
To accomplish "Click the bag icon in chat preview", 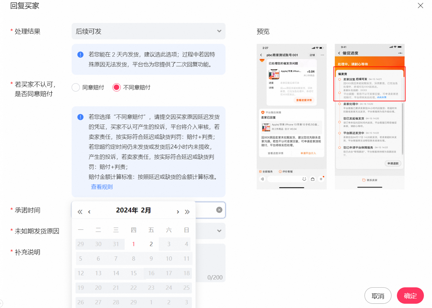I will [x=313, y=179].
